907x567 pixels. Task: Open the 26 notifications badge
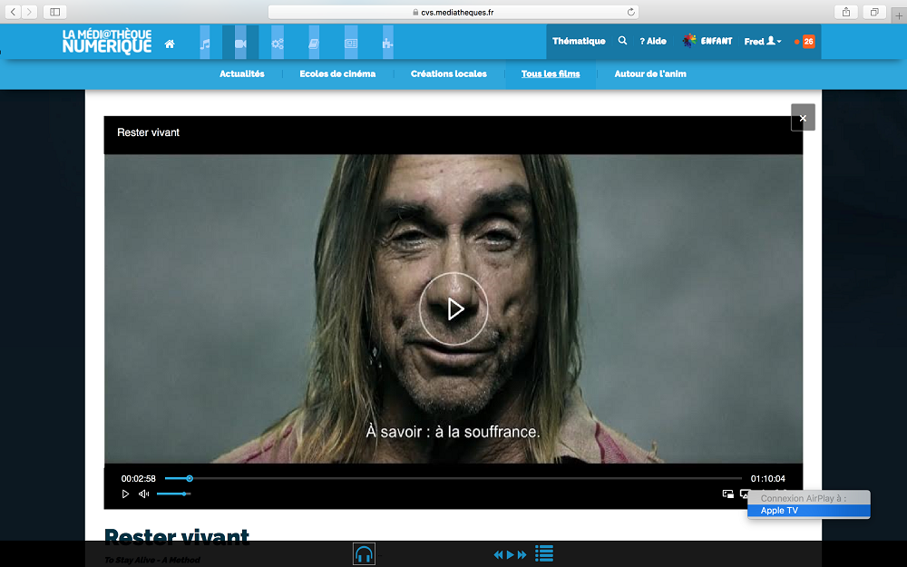(808, 41)
